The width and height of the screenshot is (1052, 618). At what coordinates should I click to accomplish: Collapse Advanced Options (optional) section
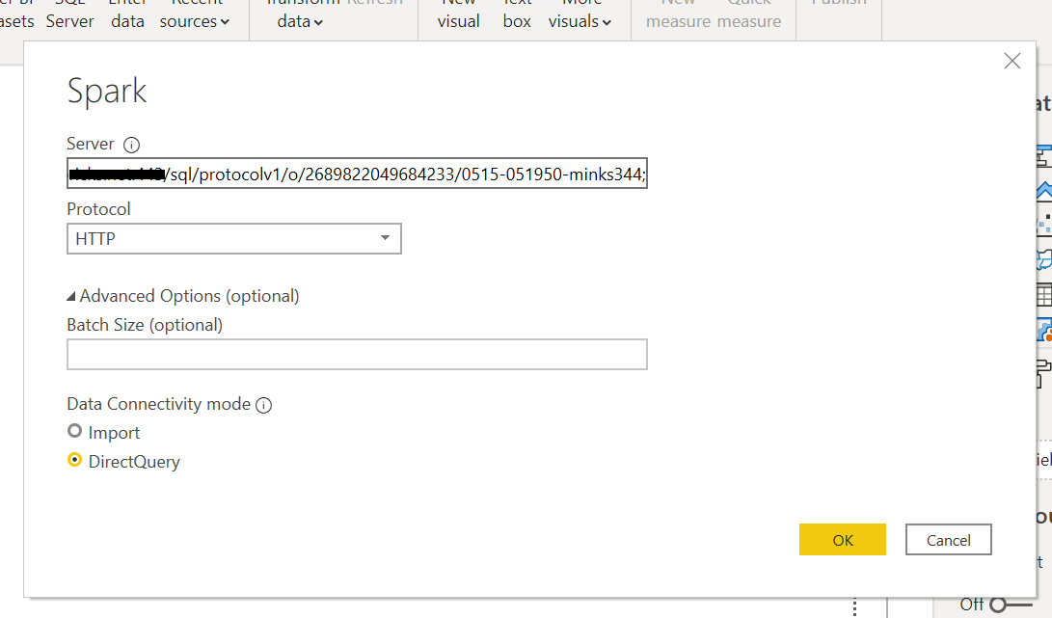182,296
